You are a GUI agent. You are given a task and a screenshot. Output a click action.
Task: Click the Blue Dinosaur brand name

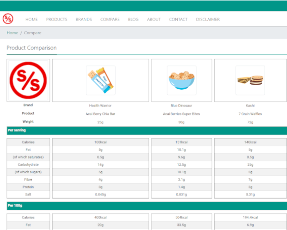coord(181,105)
